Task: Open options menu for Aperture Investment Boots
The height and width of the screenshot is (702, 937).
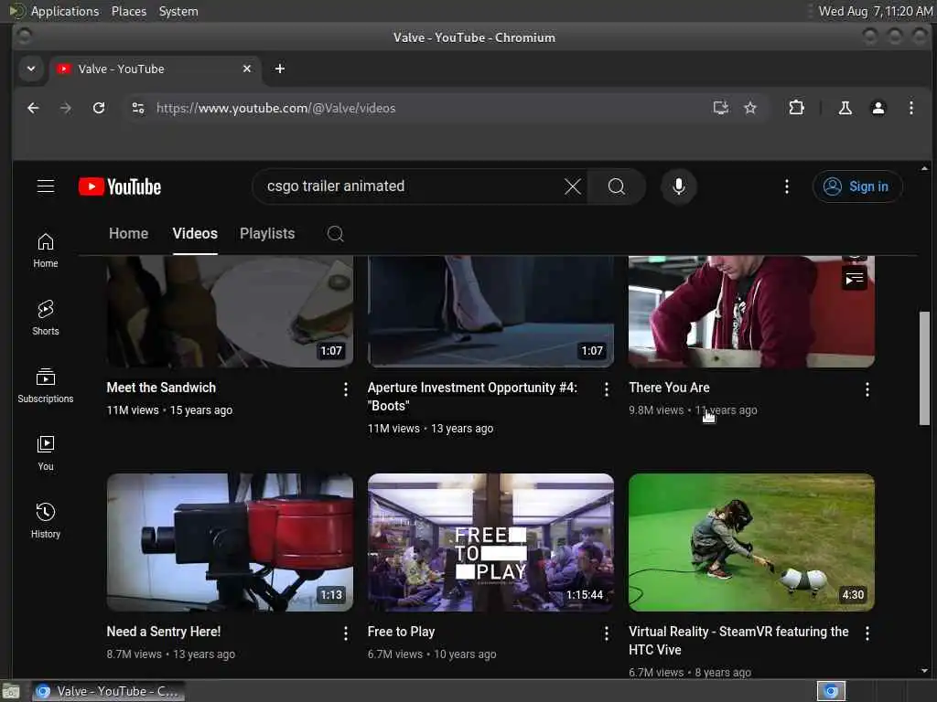Action: tap(607, 389)
